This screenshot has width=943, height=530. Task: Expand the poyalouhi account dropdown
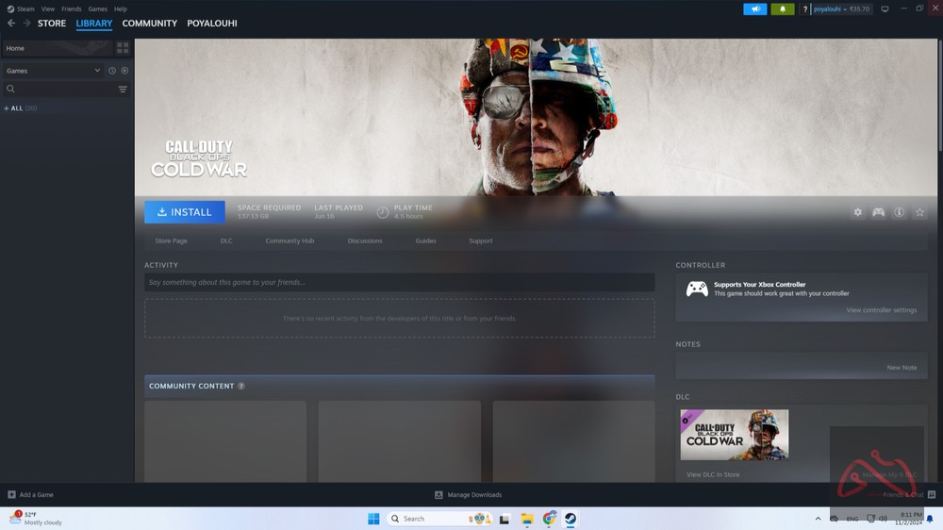(841, 9)
